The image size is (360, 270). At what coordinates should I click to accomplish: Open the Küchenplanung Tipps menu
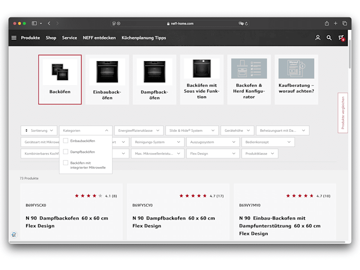click(x=144, y=38)
